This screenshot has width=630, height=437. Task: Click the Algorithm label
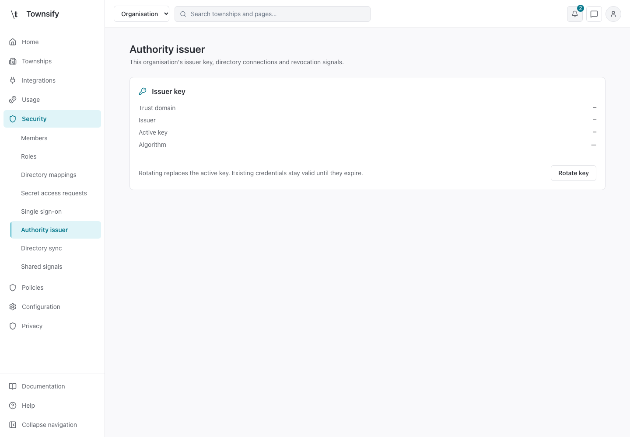click(x=152, y=145)
